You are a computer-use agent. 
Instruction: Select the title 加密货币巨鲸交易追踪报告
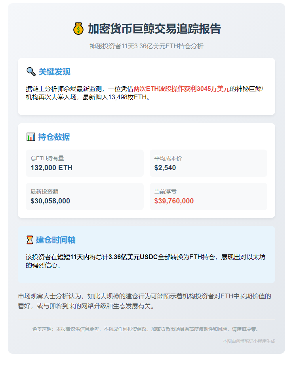pos(154,29)
